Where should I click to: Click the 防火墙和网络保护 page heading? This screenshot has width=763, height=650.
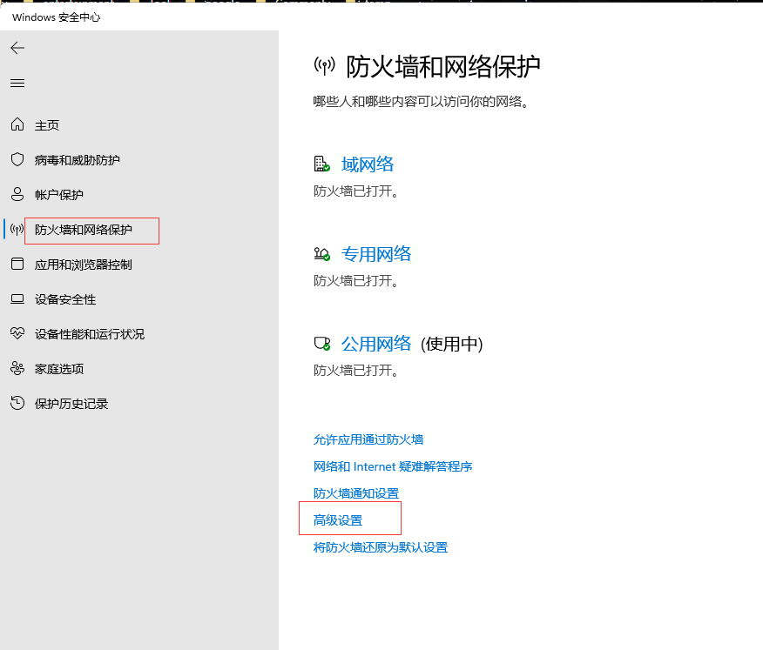pyautogui.click(x=442, y=67)
